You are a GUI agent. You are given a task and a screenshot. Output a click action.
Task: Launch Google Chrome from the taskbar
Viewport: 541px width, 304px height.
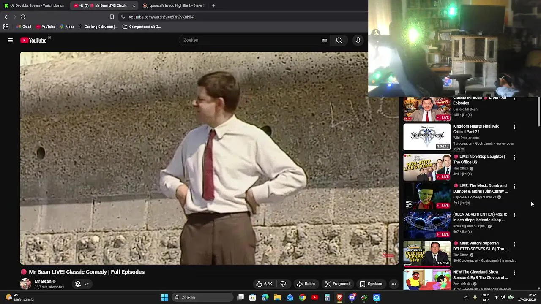point(302,297)
